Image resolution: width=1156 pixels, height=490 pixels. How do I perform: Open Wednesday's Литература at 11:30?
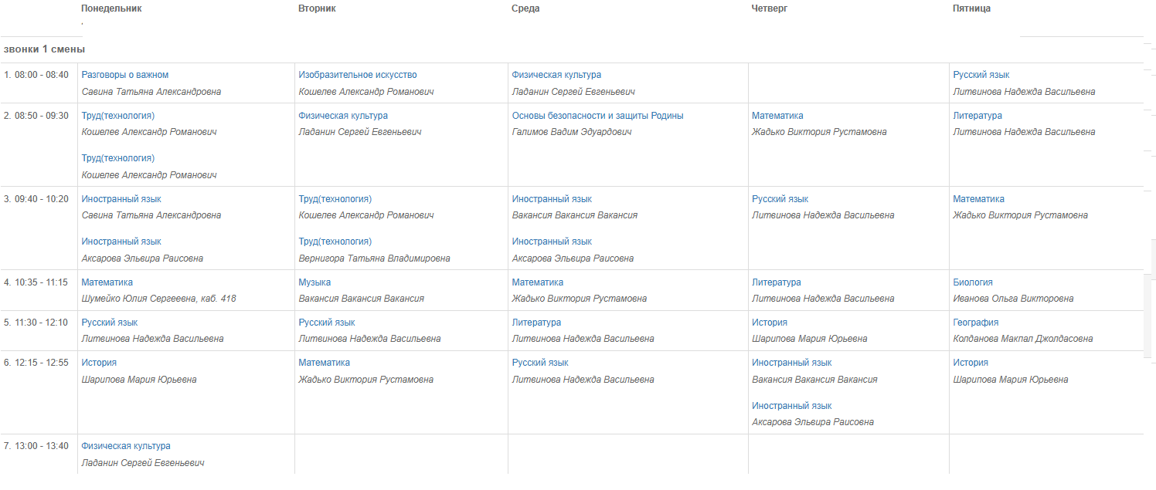point(536,323)
